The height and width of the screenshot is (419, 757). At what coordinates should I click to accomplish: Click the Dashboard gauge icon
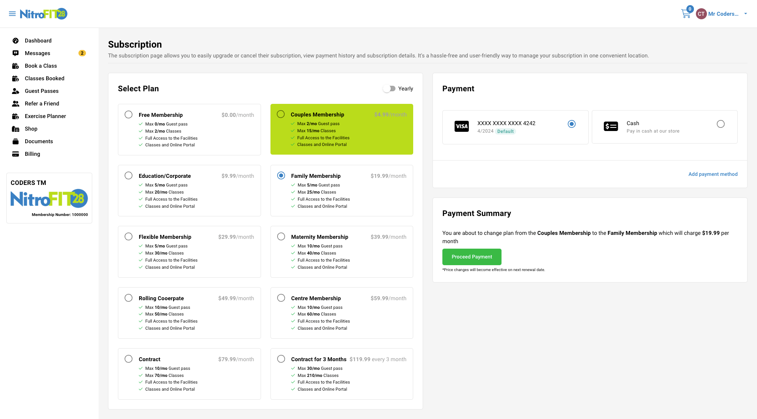point(15,41)
